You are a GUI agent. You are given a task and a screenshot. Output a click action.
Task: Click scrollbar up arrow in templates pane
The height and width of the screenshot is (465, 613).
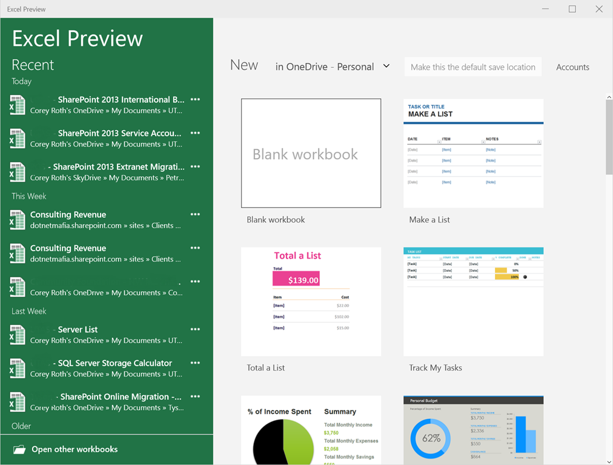pos(609,96)
